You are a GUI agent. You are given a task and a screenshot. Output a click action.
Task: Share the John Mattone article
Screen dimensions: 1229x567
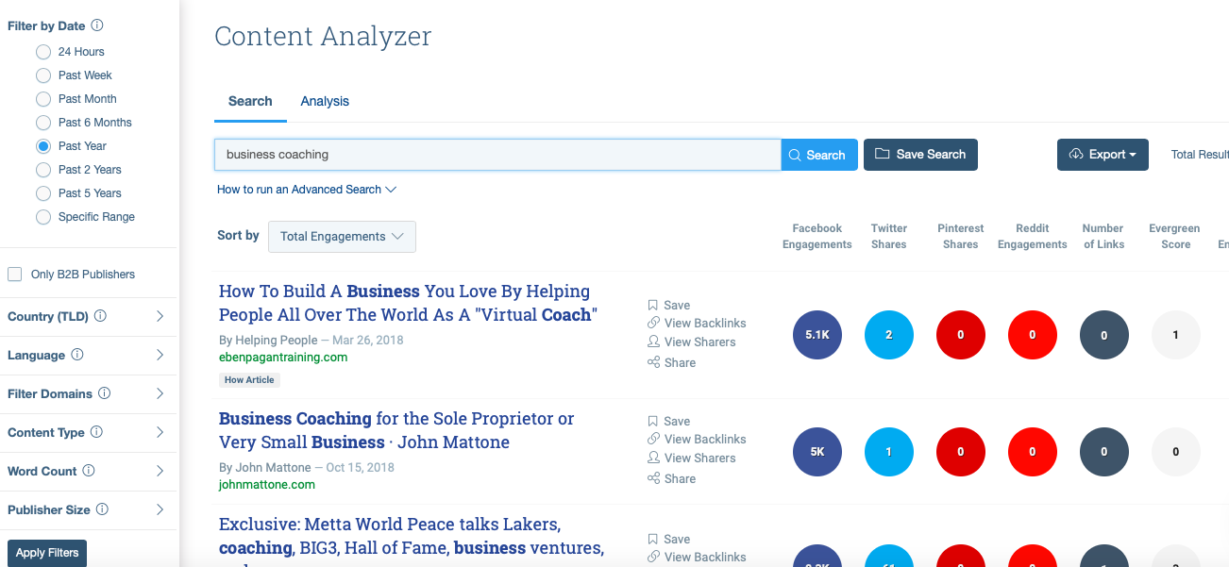[671, 478]
